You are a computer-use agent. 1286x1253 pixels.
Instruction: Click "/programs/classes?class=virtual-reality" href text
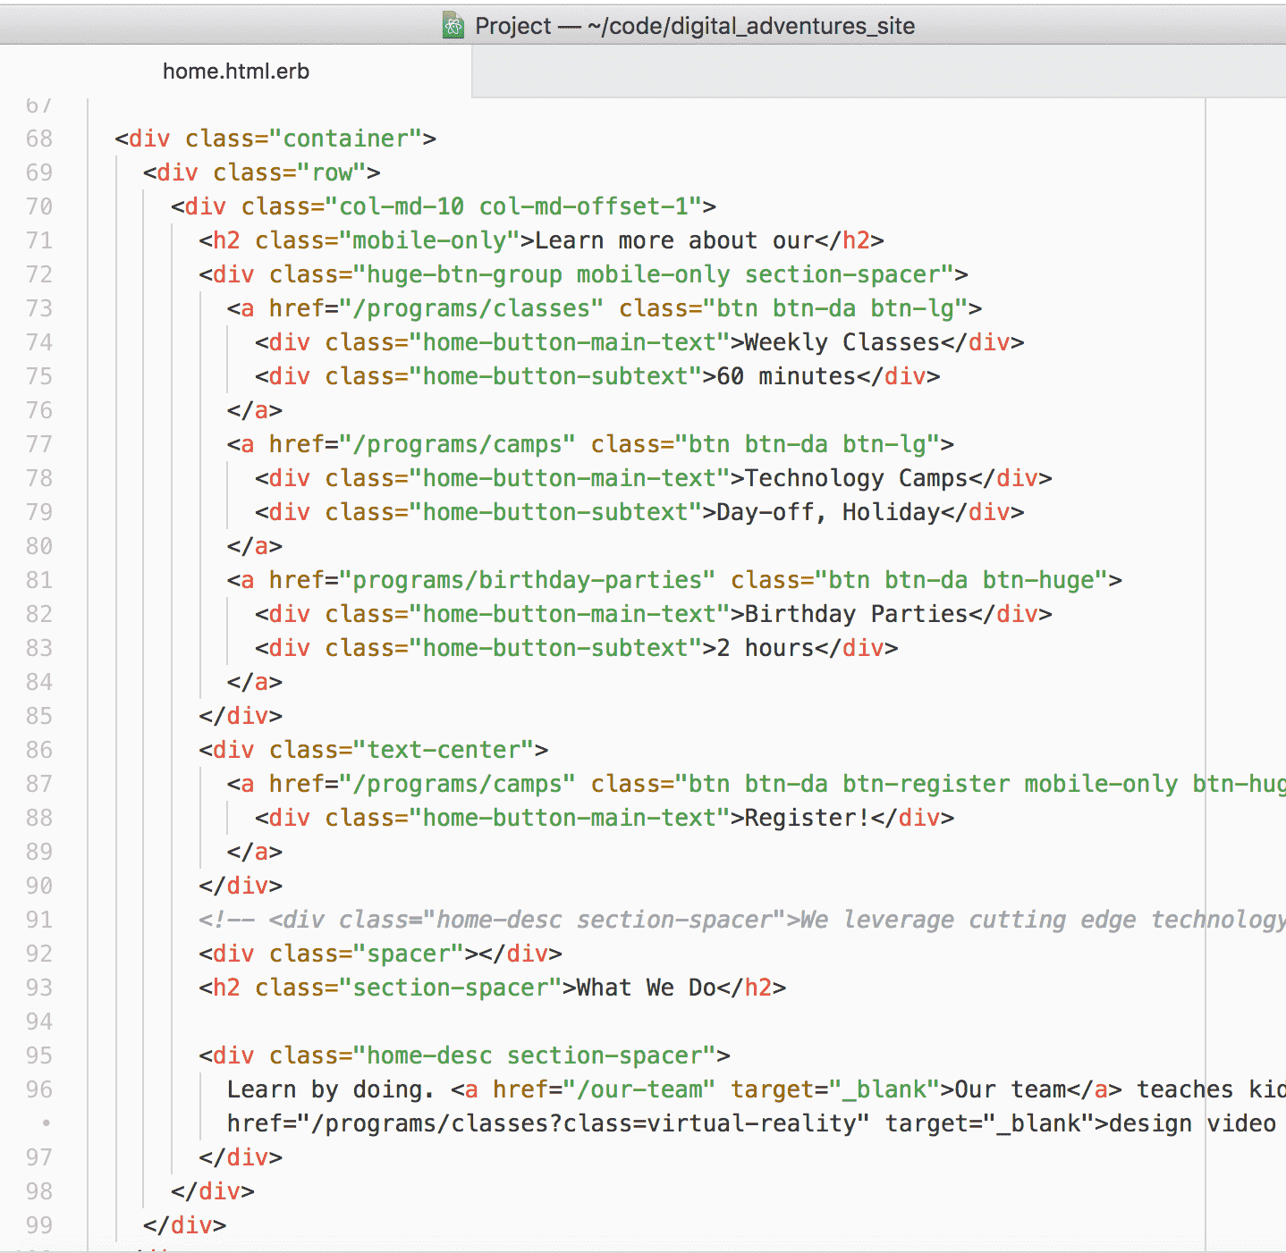point(584,1123)
